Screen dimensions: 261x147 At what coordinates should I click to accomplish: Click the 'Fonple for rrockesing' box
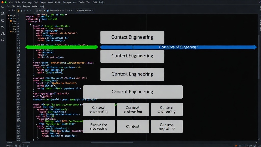pos(99,127)
